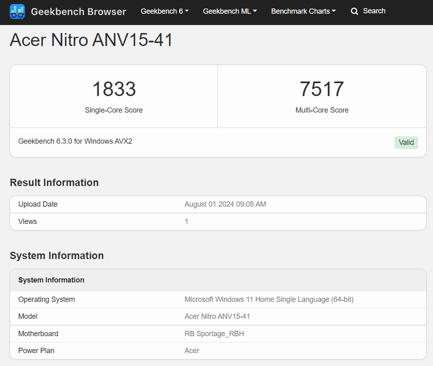
Task: Click the large System Information section heading
Action: pos(57,256)
